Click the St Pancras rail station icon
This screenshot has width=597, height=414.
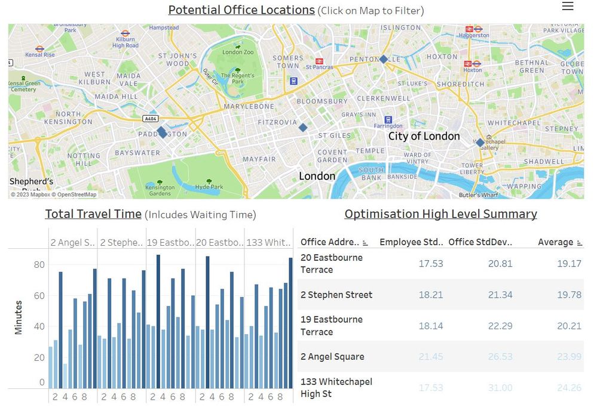point(319,61)
